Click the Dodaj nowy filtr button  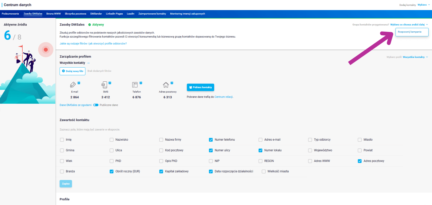(x=72, y=71)
